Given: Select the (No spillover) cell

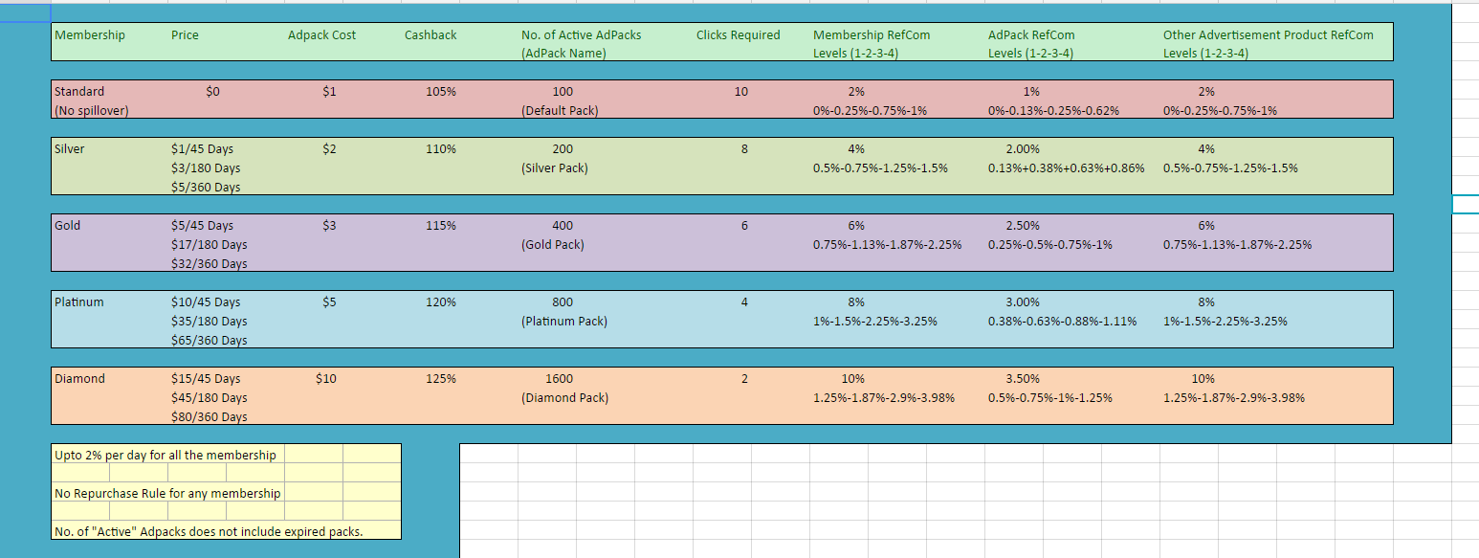Looking at the screenshot, I should tap(92, 111).
